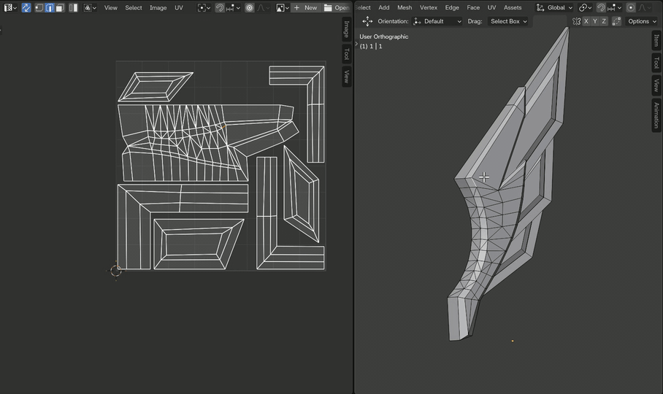Click the New image button

pos(305,7)
